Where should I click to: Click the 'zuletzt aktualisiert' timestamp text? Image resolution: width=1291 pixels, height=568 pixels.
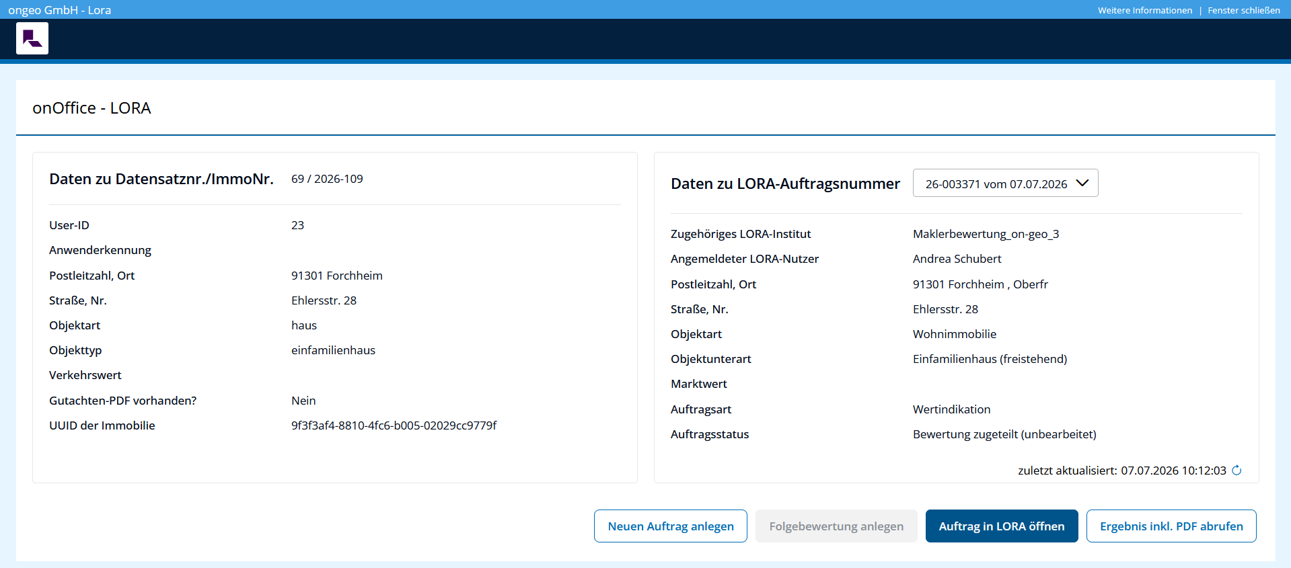click(1122, 471)
